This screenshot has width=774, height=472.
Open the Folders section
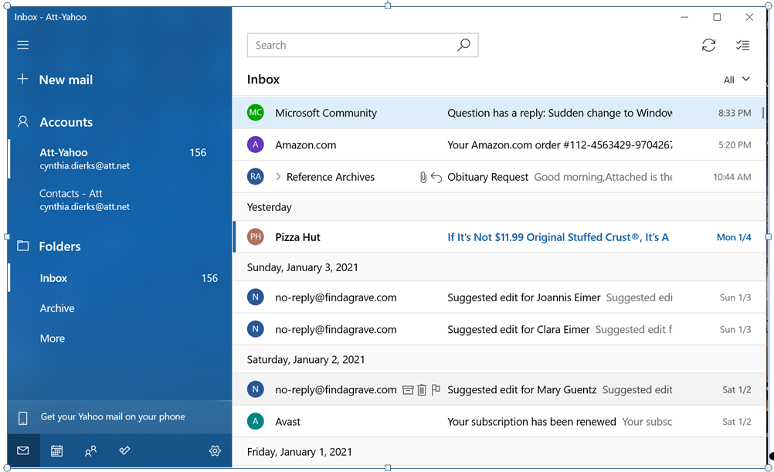click(49, 246)
